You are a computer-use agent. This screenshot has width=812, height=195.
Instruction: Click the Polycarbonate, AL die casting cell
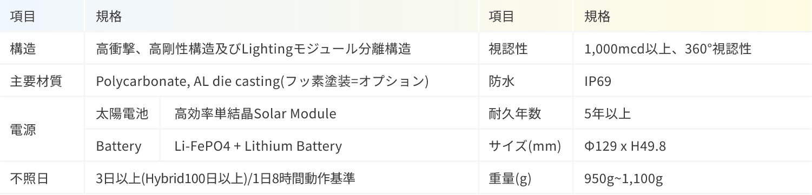(282, 81)
